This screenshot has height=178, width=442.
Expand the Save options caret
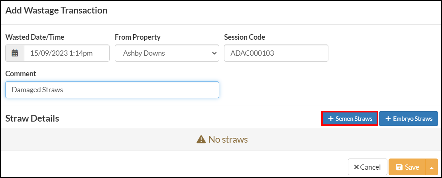432,167
